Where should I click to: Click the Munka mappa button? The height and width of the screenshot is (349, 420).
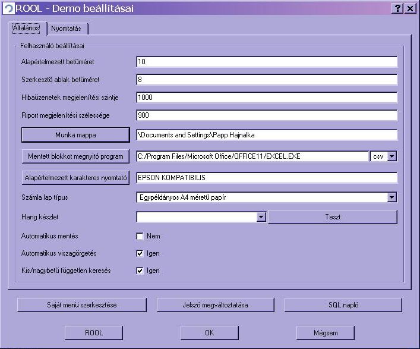(x=75, y=135)
